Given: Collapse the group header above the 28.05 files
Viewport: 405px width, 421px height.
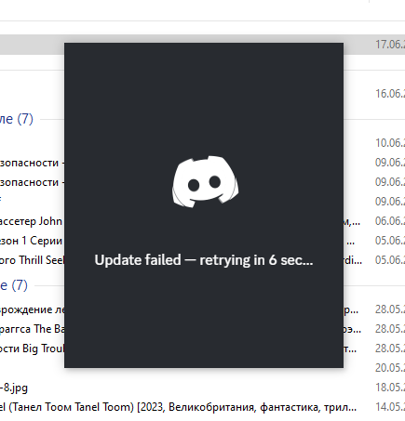Looking at the screenshot, I should point(14,285).
